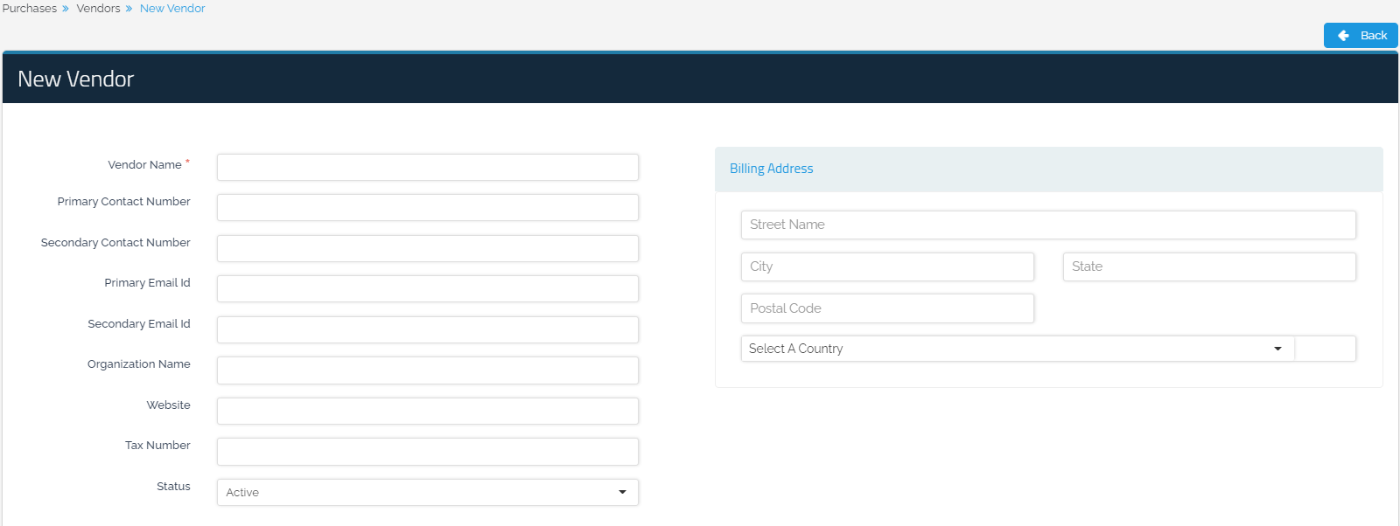Click into the Primary Email Id field
Screen dimensions: 1400x526
427,289
